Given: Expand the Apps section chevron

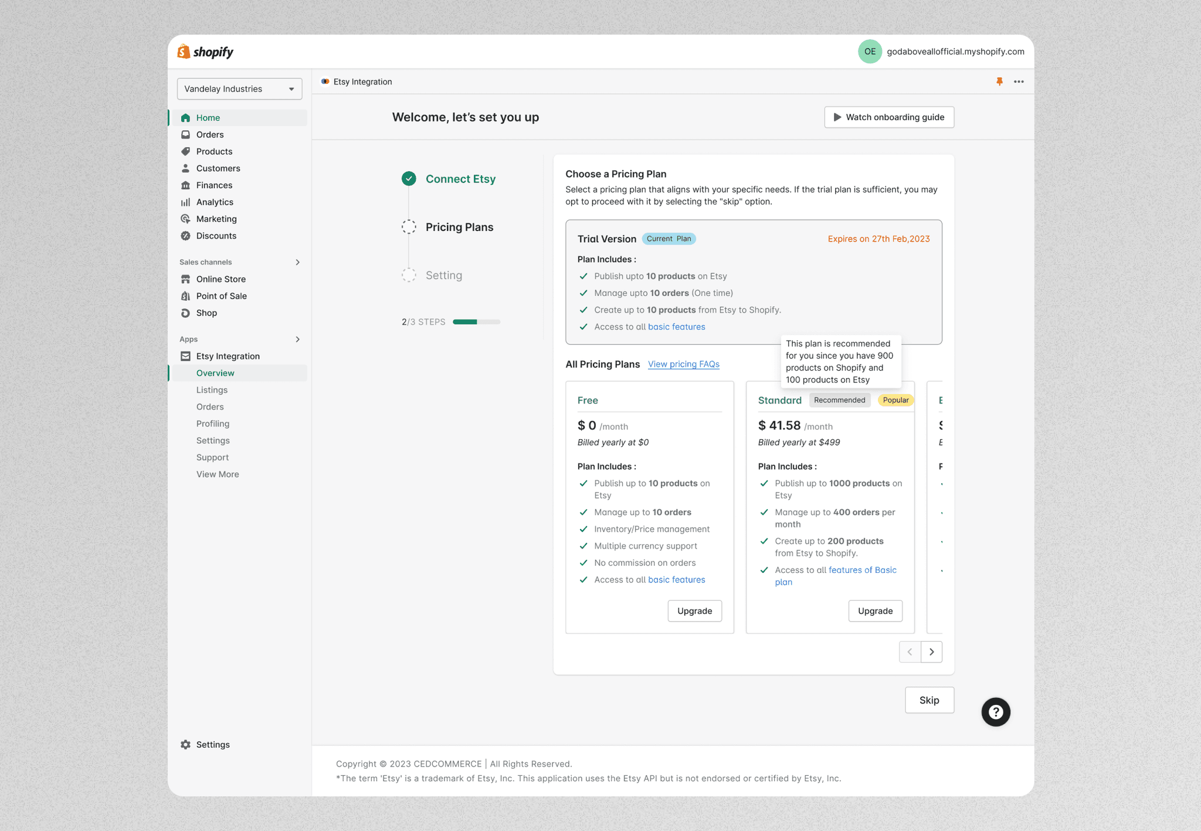Looking at the screenshot, I should [x=298, y=339].
